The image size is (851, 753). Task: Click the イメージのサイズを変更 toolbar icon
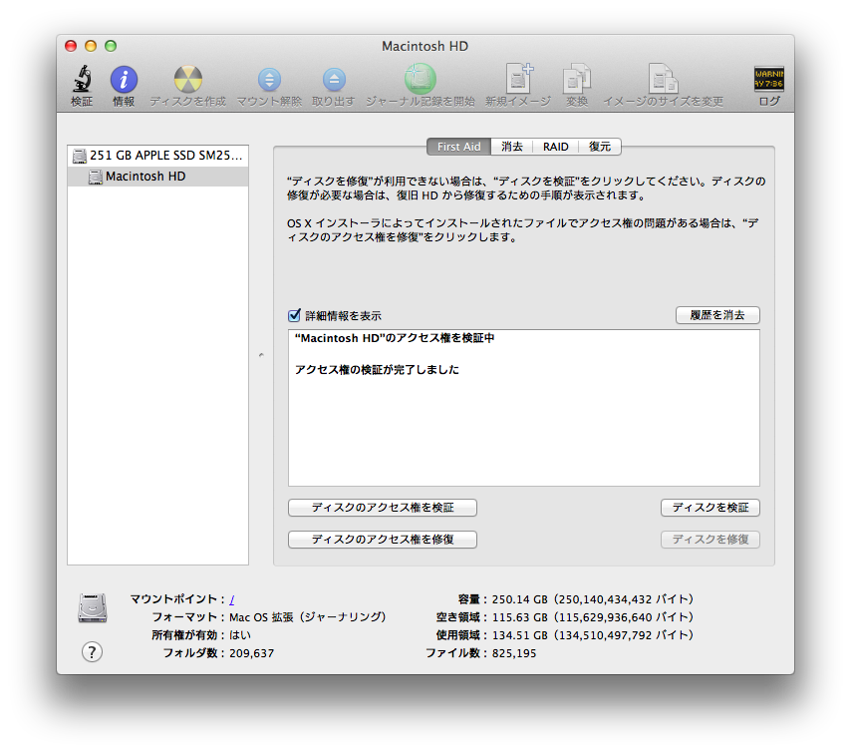coord(664,79)
